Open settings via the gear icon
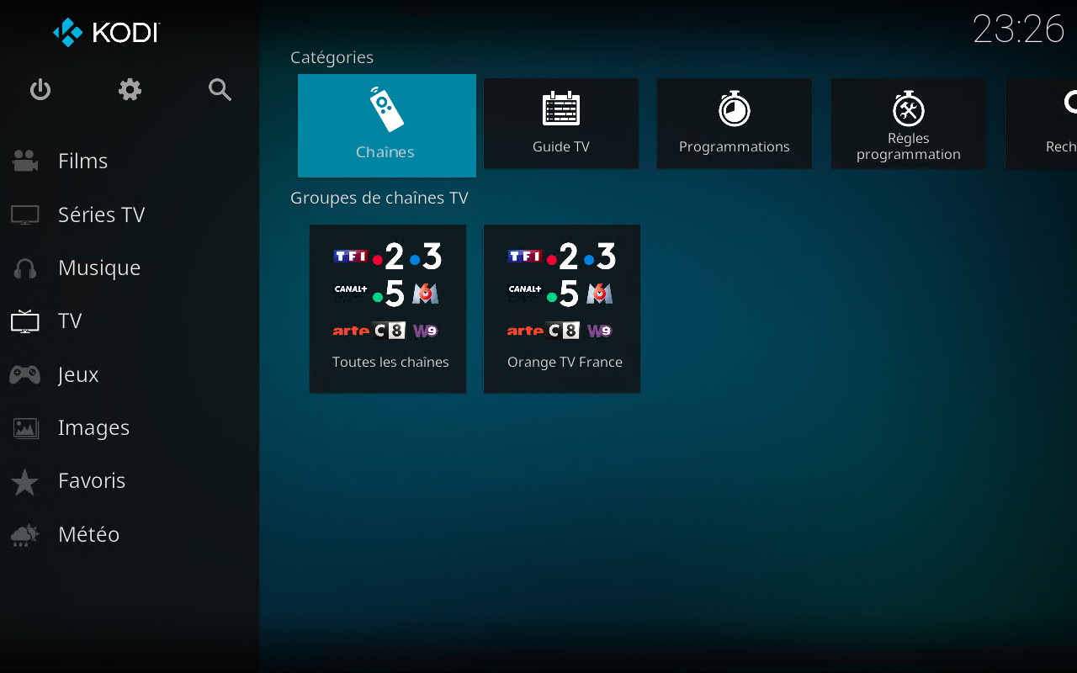Image resolution: width=1077 pixels, height=673 pixels. click(x=130, y=89)
